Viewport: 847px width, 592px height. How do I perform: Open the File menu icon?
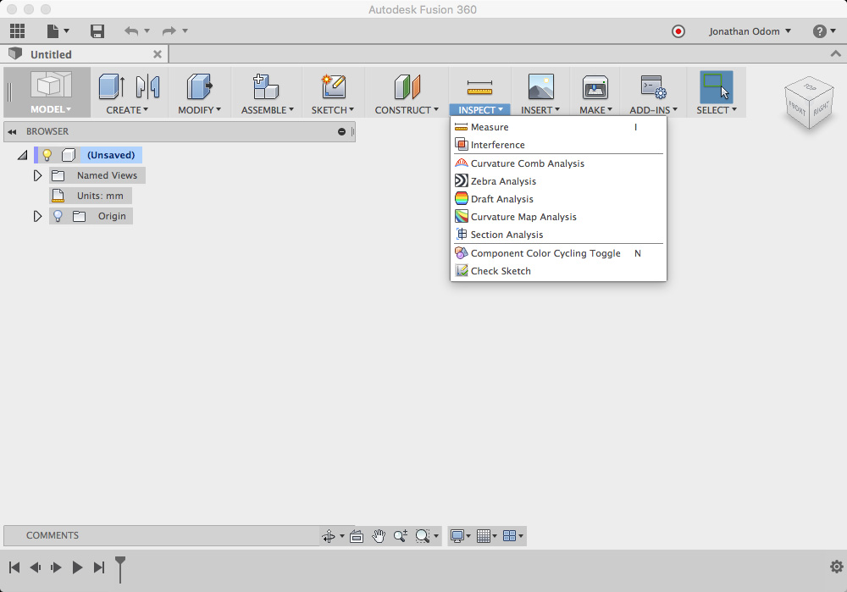coord(53,30)
